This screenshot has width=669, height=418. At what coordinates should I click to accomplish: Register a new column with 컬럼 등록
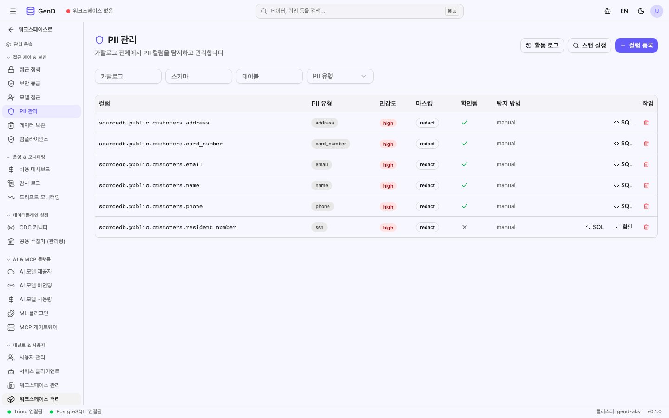click(x=636, y=46)
